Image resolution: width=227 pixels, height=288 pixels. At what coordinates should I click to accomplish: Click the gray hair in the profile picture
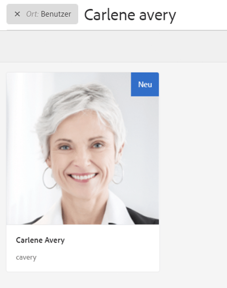81,103
